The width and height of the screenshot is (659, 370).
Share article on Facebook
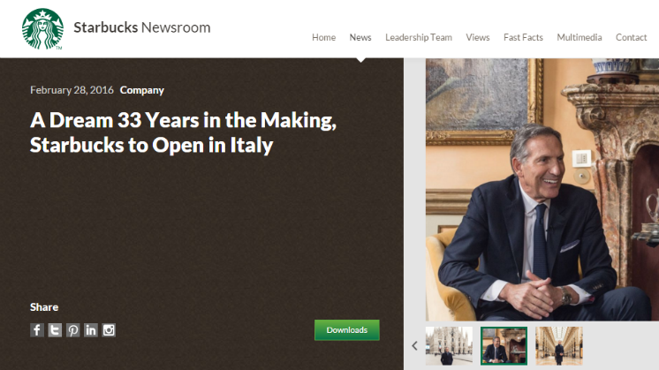[x=37, y=330]
